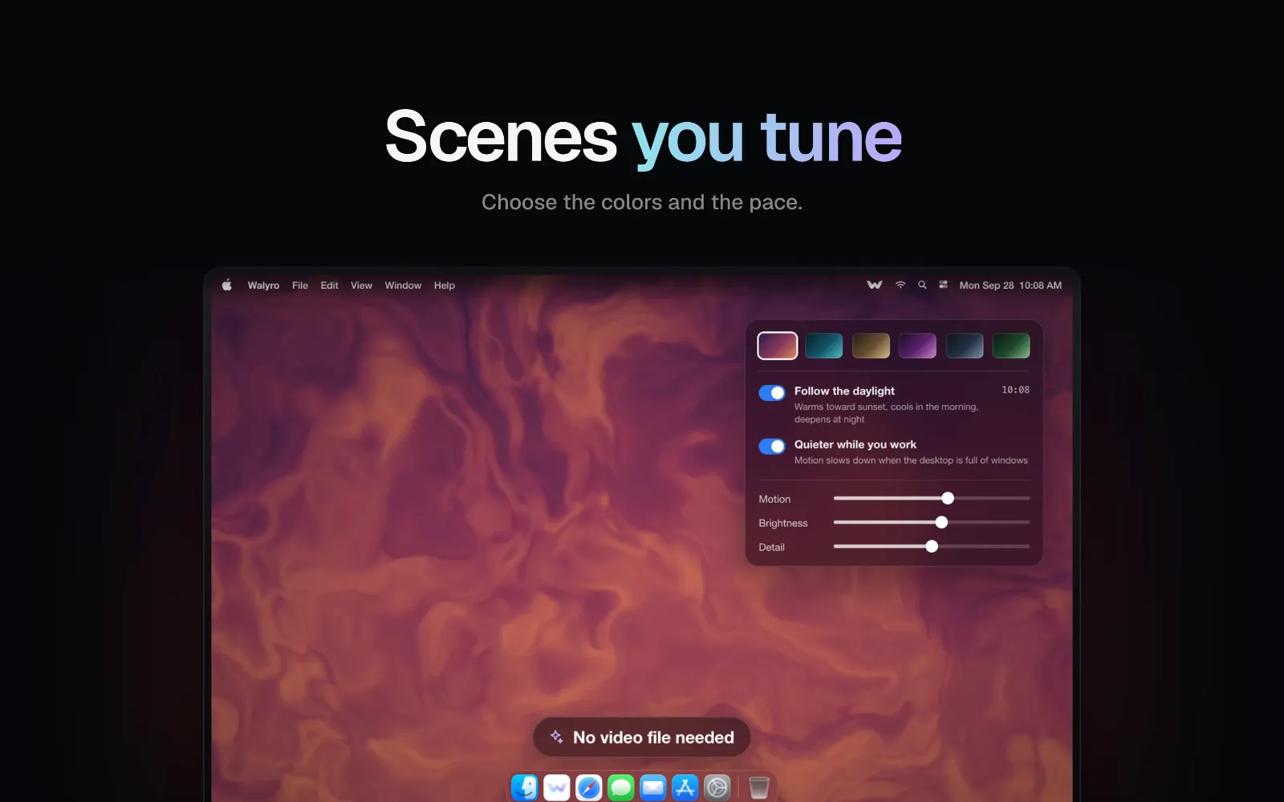1284x802 pixels.
Task: Click the Walyro W menu bar icon
Action: tap(875, 285)
